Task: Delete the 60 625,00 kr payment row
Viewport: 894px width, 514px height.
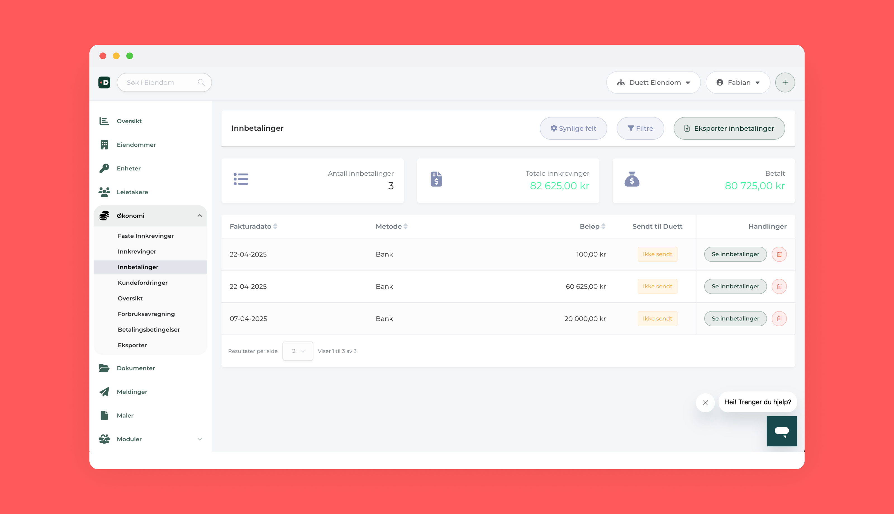Action: 779,286
